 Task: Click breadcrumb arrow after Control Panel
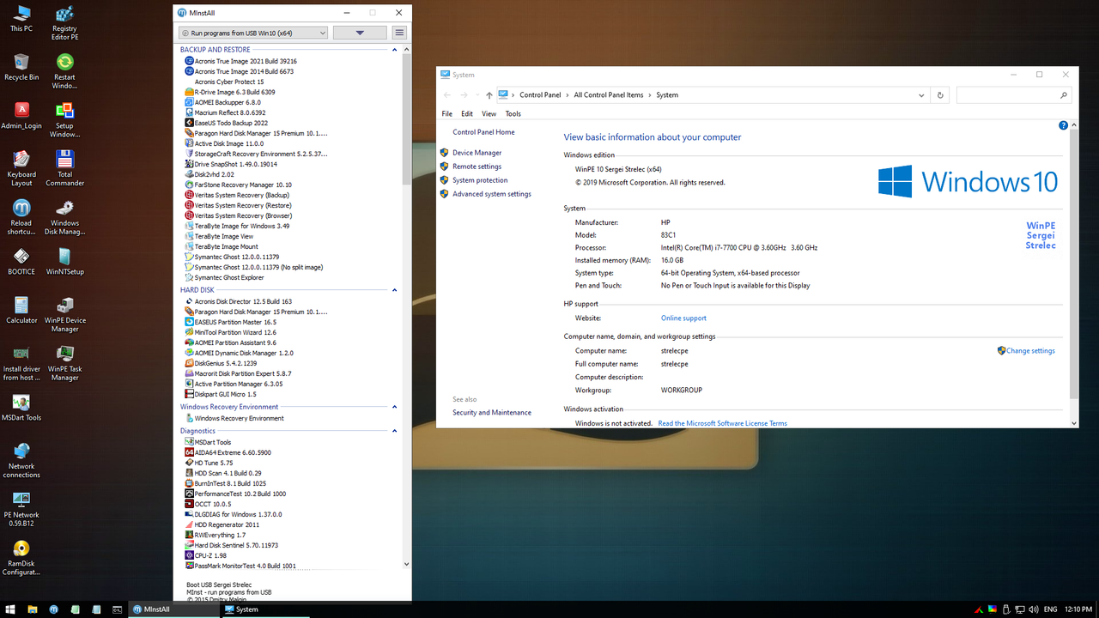click(x=568, y=95)
